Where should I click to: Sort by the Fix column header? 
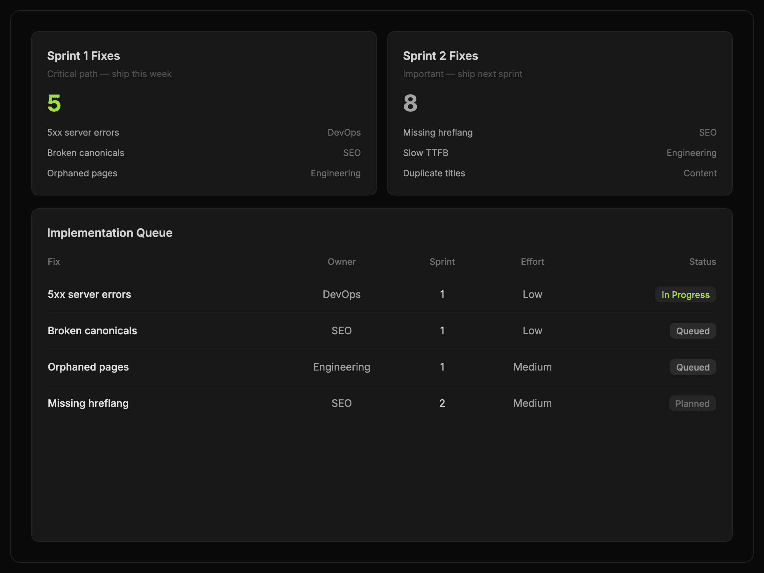[54, 261]
